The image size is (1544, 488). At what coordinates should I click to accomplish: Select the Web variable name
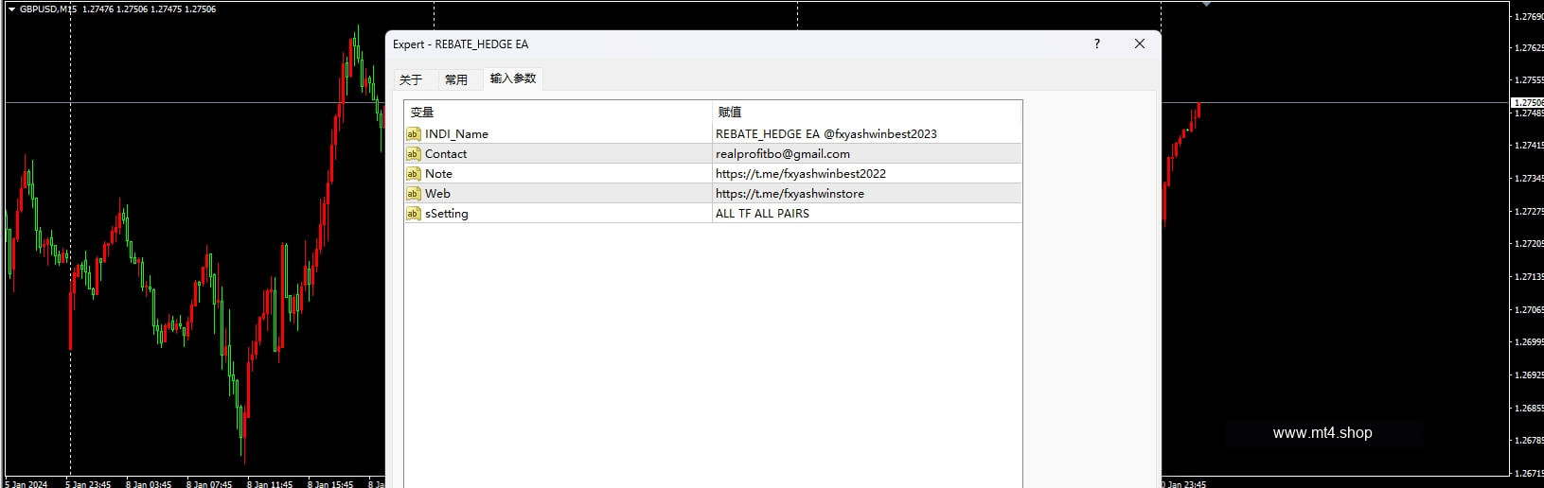click(437, 194)
